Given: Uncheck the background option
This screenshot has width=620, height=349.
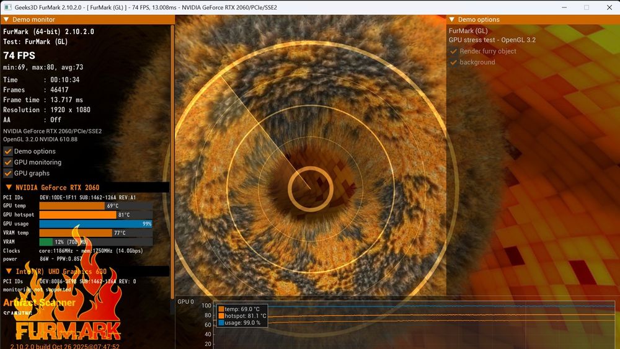Looking at the screenshot, I should [x=454, y=63].
